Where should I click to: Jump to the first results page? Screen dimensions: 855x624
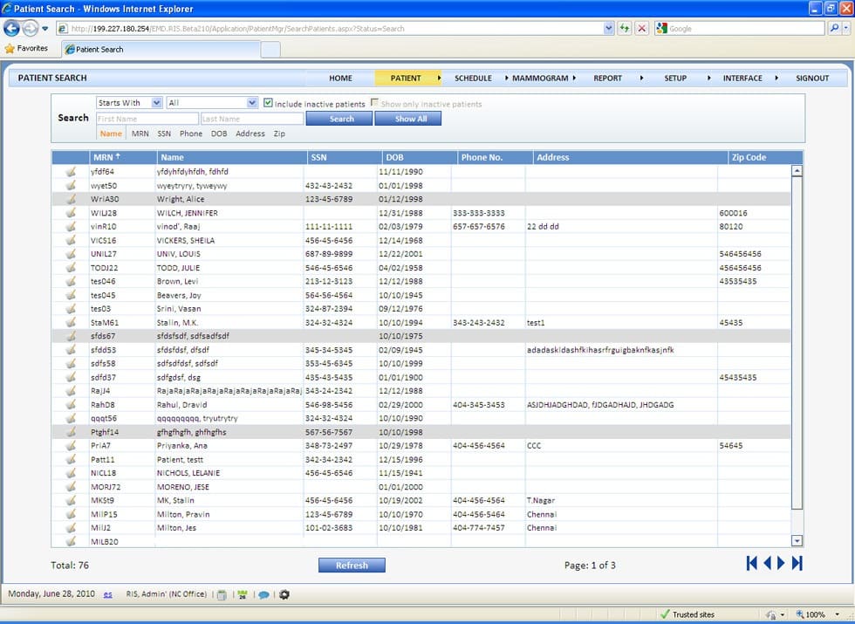point(751,564)
